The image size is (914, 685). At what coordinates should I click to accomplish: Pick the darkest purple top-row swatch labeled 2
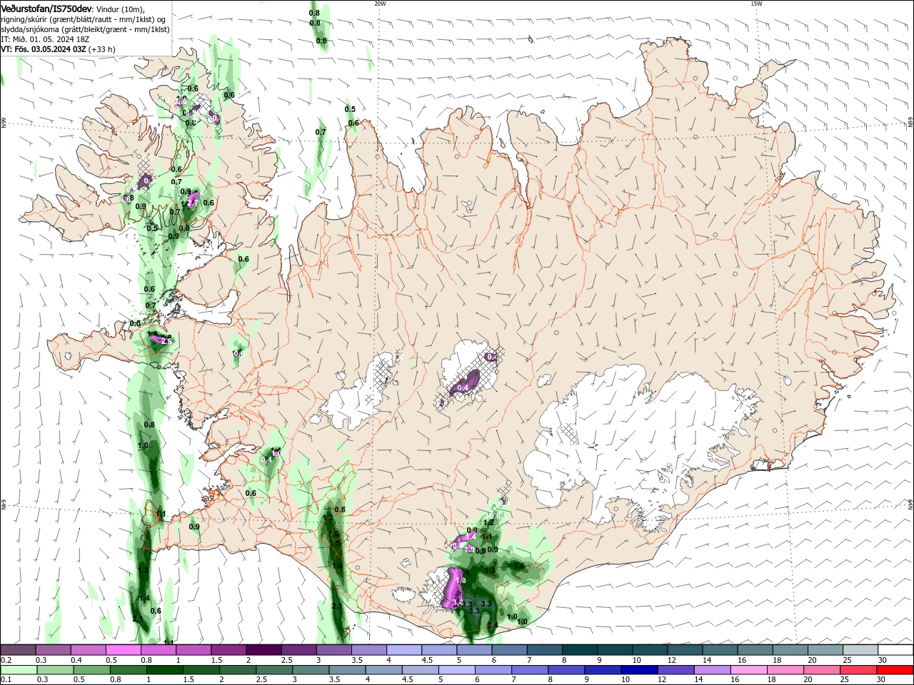(x=263, y=650)
